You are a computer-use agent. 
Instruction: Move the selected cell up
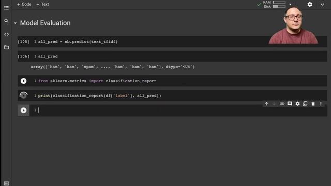(x=266, y=104)
